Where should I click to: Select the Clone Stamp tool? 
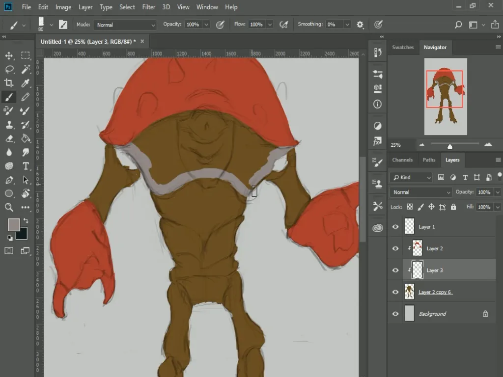(x=9, y=124)
